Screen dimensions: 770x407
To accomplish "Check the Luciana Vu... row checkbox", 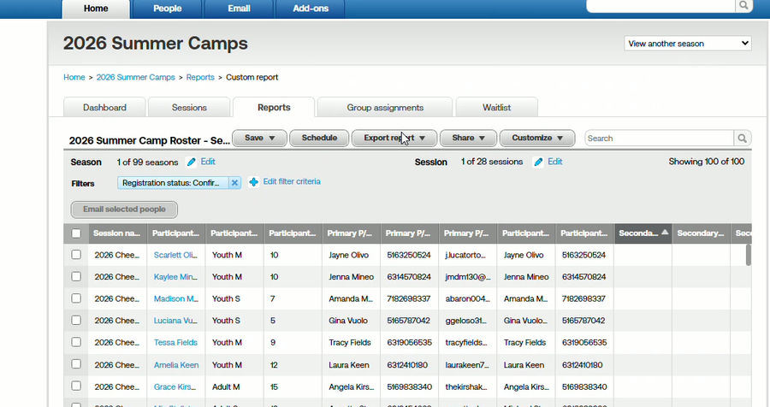I will tap(76, 320).
